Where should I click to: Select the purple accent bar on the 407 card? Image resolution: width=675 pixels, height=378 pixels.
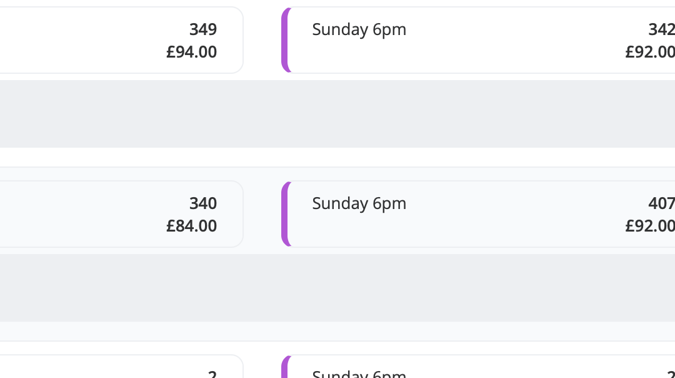pos(286,214)
